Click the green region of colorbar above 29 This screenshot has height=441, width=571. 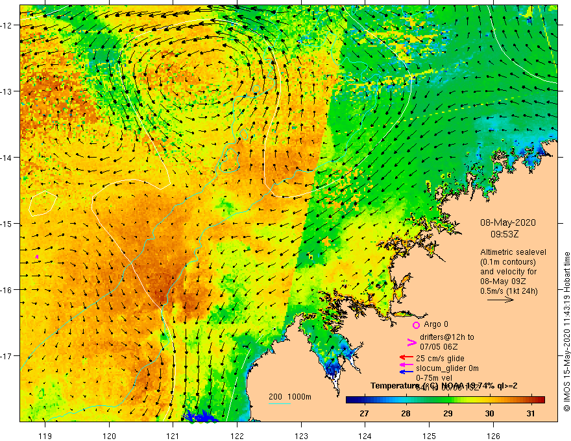[x=448, y=399]
